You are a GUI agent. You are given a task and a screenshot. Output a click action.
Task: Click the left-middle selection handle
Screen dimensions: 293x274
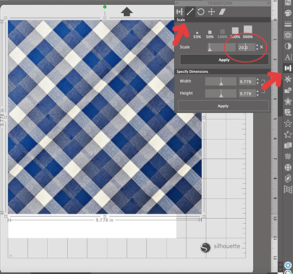point(6,117)
